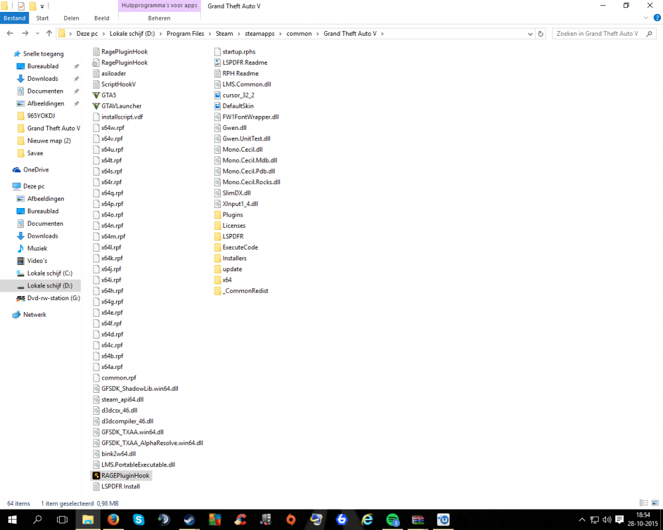Launch the GTA5 executable
This screenshot has height=530, width=663.
pyautogui.click(x=104, y=95)
